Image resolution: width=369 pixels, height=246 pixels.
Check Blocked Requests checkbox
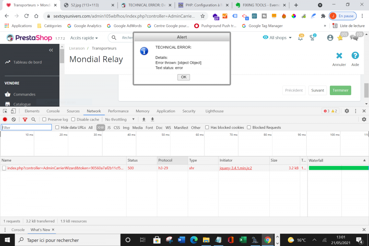(249, 127)
